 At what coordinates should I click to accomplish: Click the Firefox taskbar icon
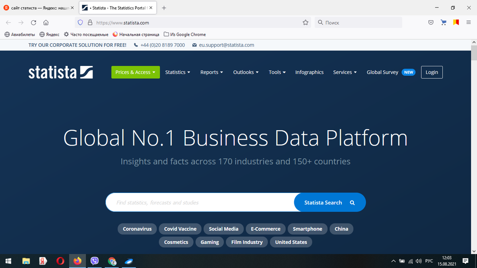pos(78,261)
